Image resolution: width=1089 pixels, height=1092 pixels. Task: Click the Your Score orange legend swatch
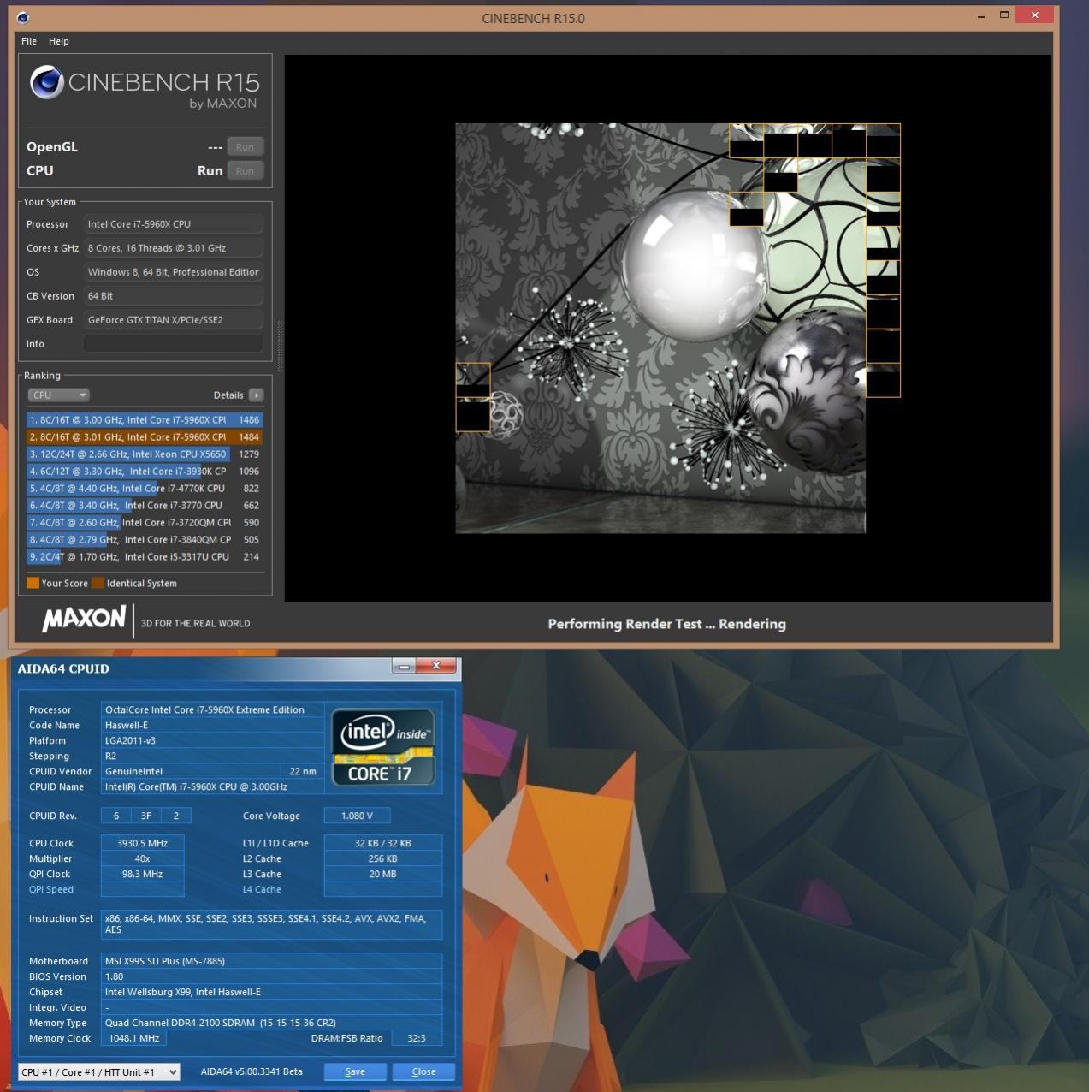33,584
